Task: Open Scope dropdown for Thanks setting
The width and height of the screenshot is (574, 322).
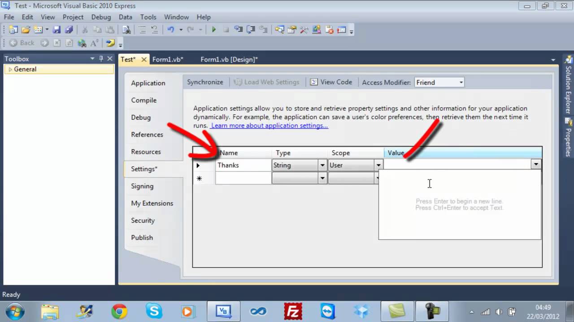Action: pos(378,165)
